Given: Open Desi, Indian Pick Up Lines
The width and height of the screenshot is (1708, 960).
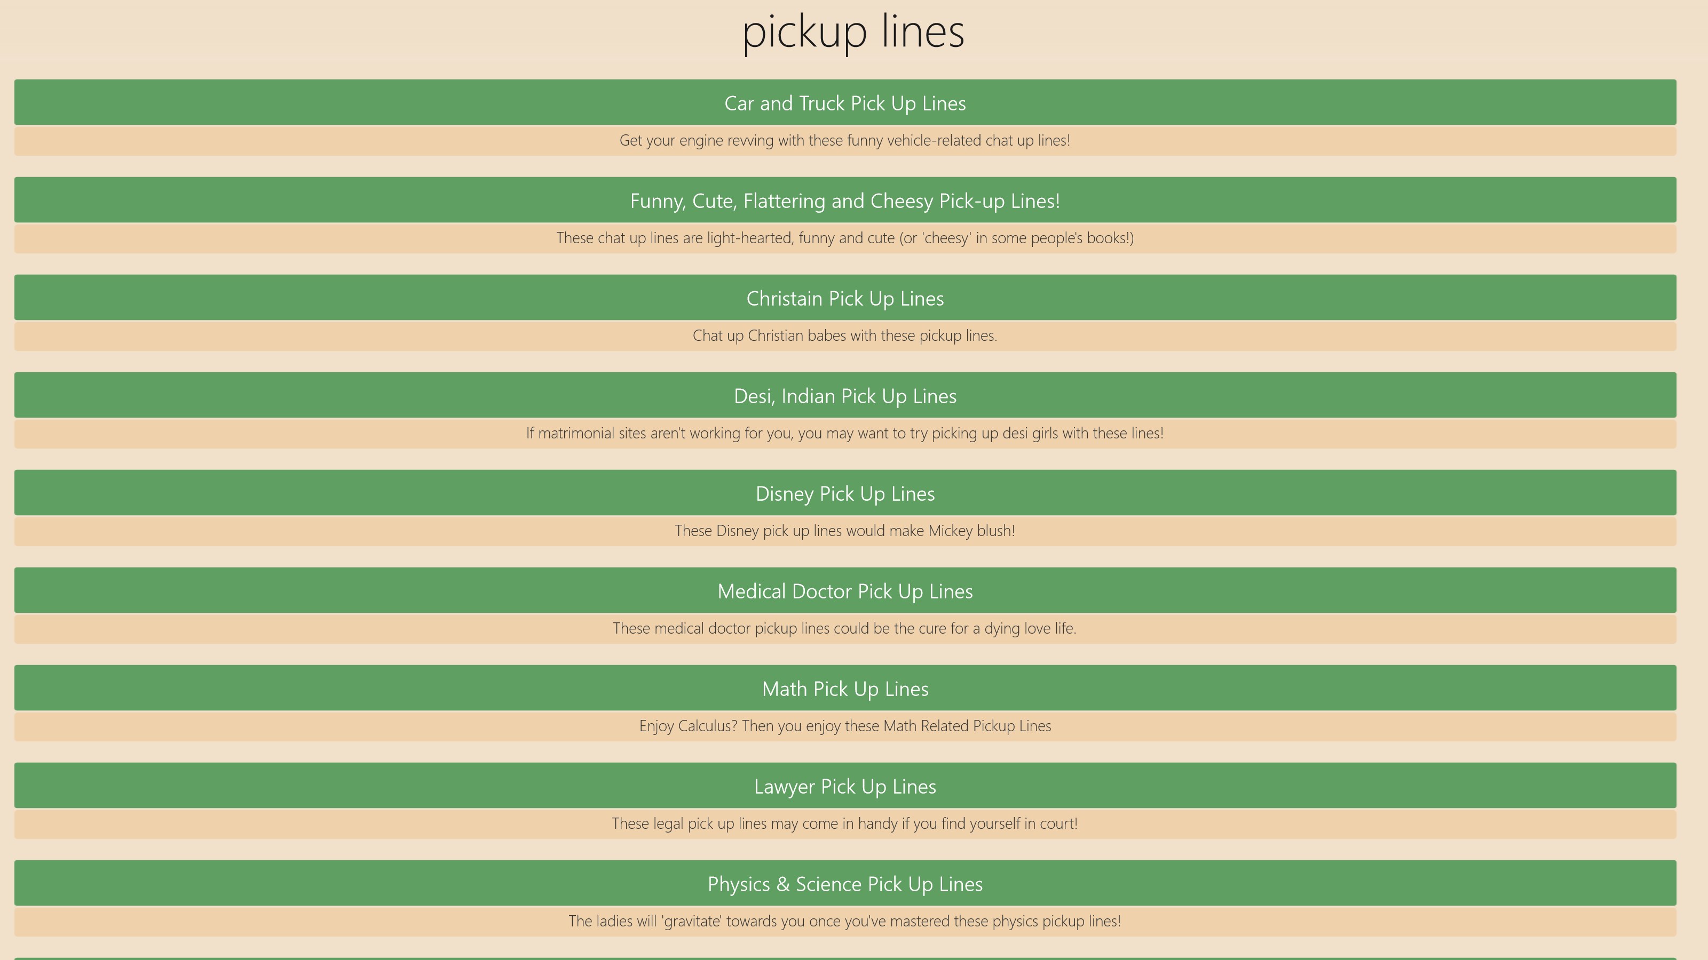Looking at the screenshot, I should point(845,396).
